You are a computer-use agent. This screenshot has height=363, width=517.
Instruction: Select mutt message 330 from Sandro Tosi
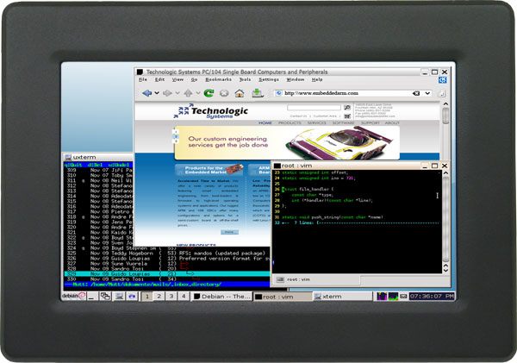click(167, 279)
